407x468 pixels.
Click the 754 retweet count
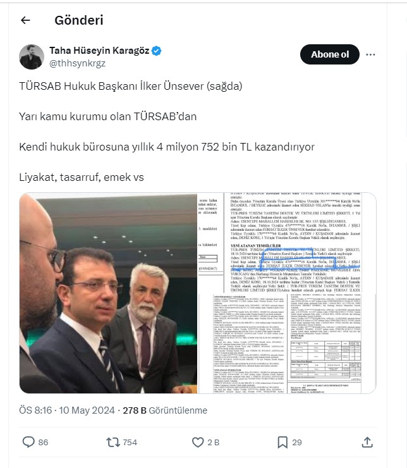coord(130,442)
